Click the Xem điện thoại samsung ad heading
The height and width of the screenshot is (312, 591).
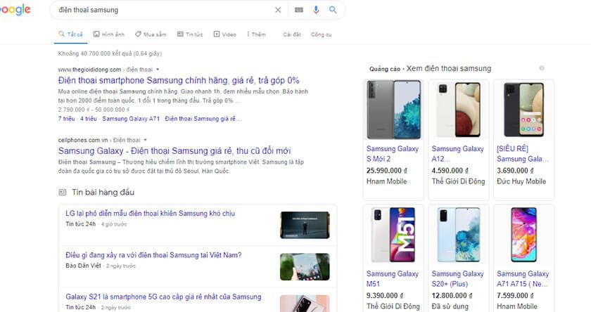pos(449,68)
